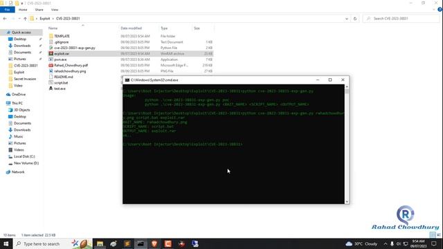Select This PC in navigation pane
The height and width of the screenshot is (249, 443).
pos(17,103)
